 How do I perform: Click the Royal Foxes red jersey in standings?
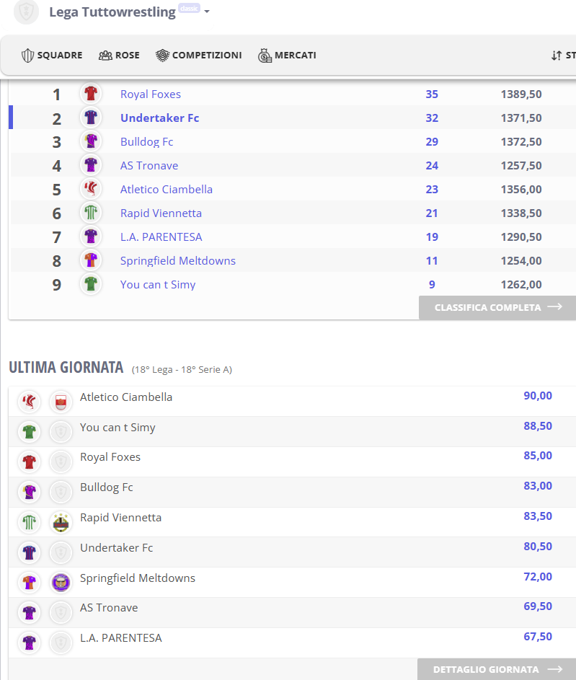coord(91,93)
